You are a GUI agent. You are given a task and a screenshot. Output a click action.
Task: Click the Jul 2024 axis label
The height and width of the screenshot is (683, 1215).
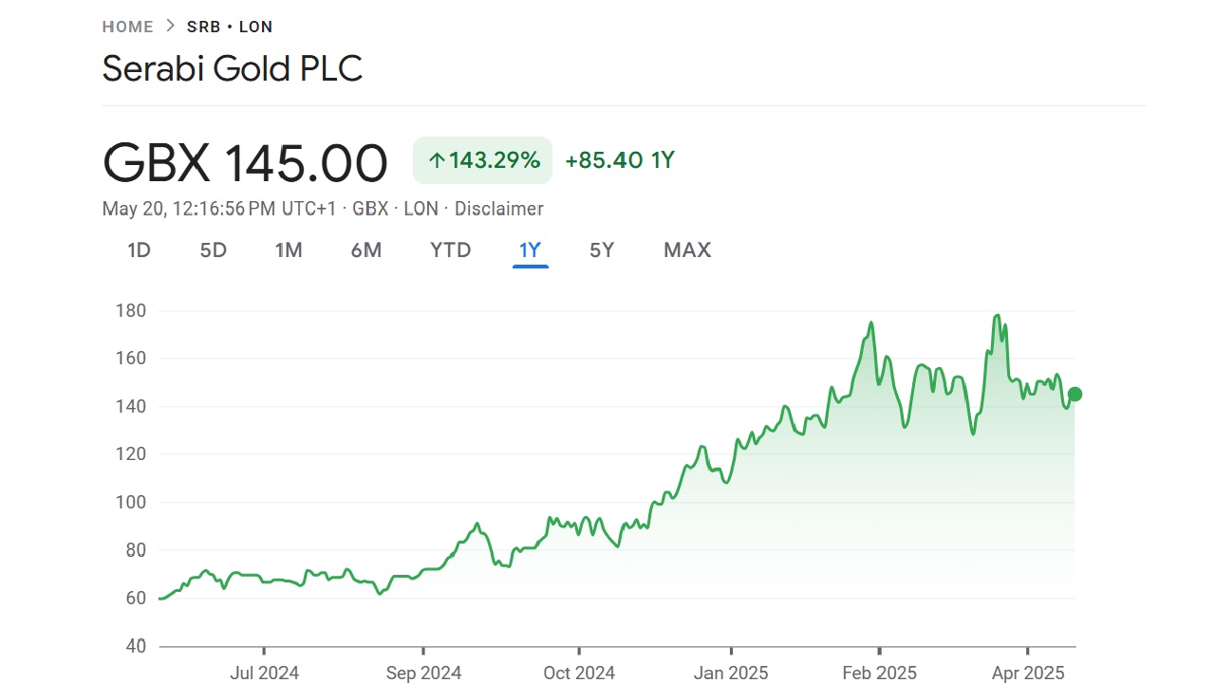264,673
